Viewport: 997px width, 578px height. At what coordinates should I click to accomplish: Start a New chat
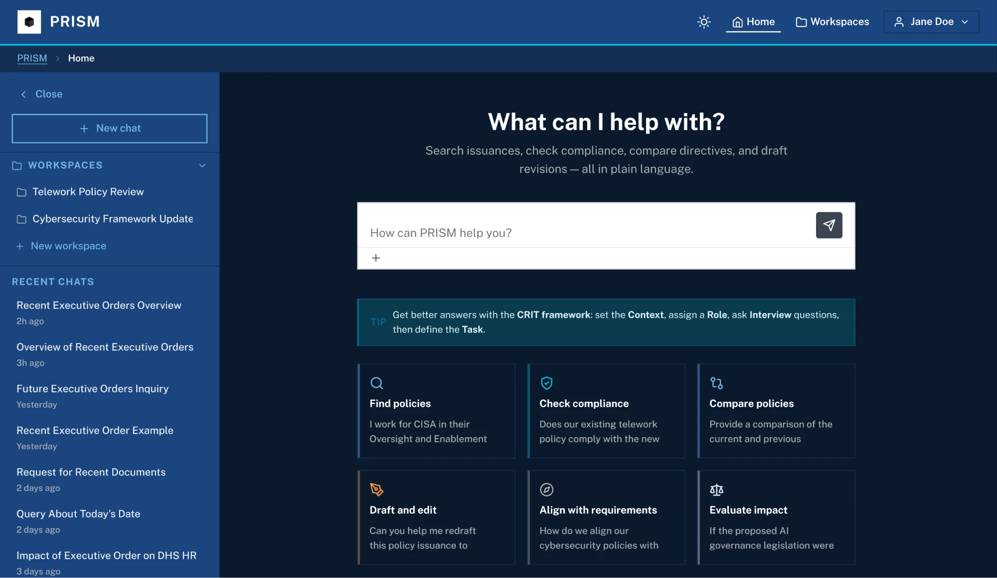click(x=110, y=128)
